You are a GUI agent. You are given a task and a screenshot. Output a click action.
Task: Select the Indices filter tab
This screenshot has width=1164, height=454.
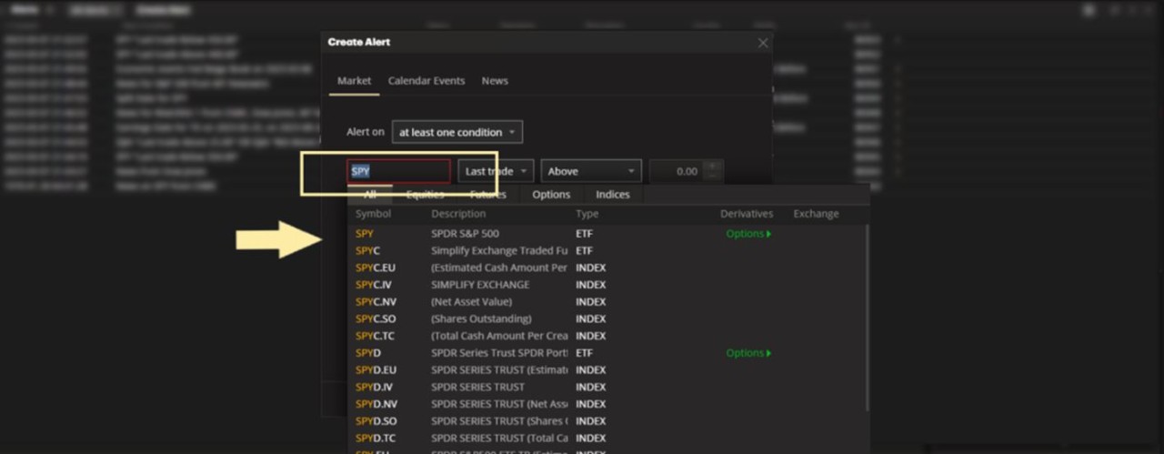coord(613,195)
